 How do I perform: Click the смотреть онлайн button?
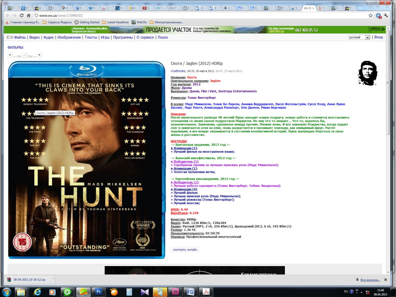[185, 250]
